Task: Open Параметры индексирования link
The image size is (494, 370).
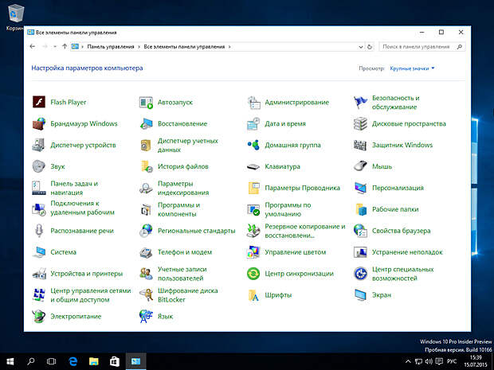Action: 183,188
